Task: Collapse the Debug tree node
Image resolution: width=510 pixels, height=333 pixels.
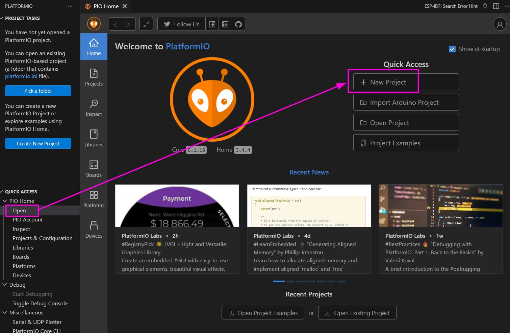Action: point(5,285)
